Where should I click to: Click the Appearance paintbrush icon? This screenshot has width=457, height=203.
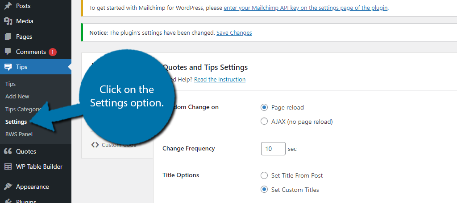[x=8, y=187]
